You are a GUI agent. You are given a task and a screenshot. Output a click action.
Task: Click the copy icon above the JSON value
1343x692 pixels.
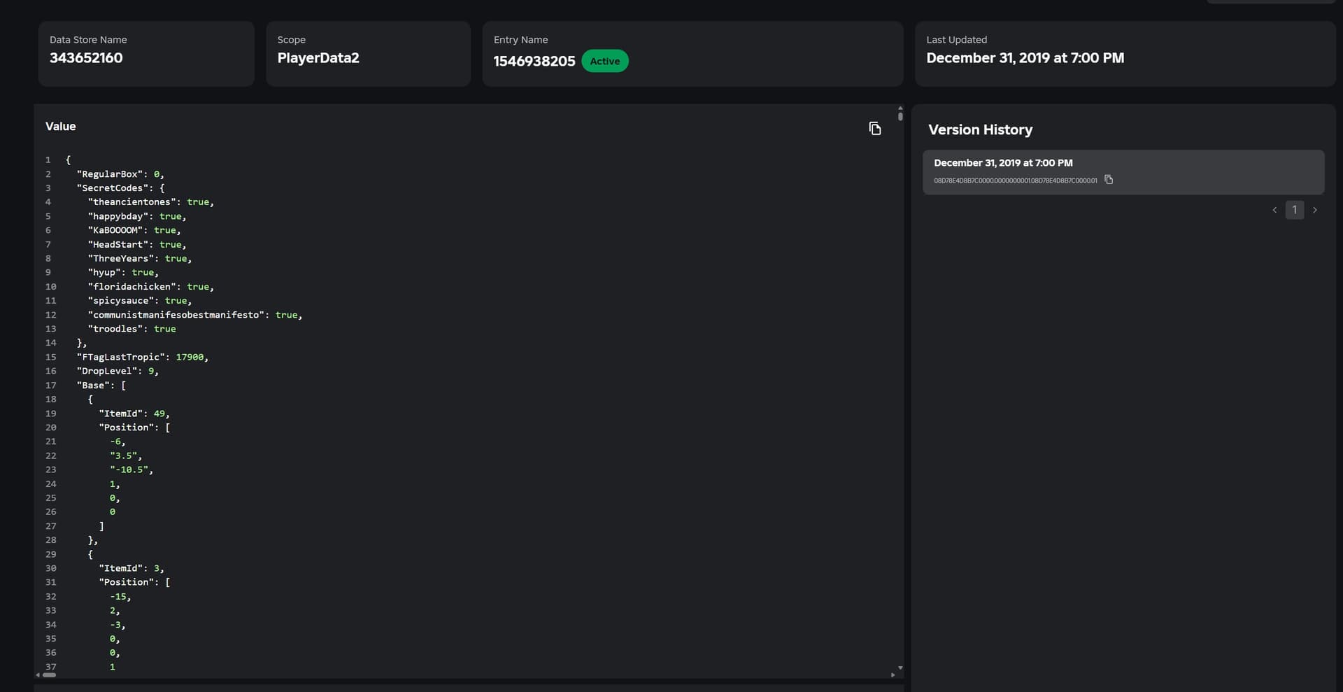point(875,129)
